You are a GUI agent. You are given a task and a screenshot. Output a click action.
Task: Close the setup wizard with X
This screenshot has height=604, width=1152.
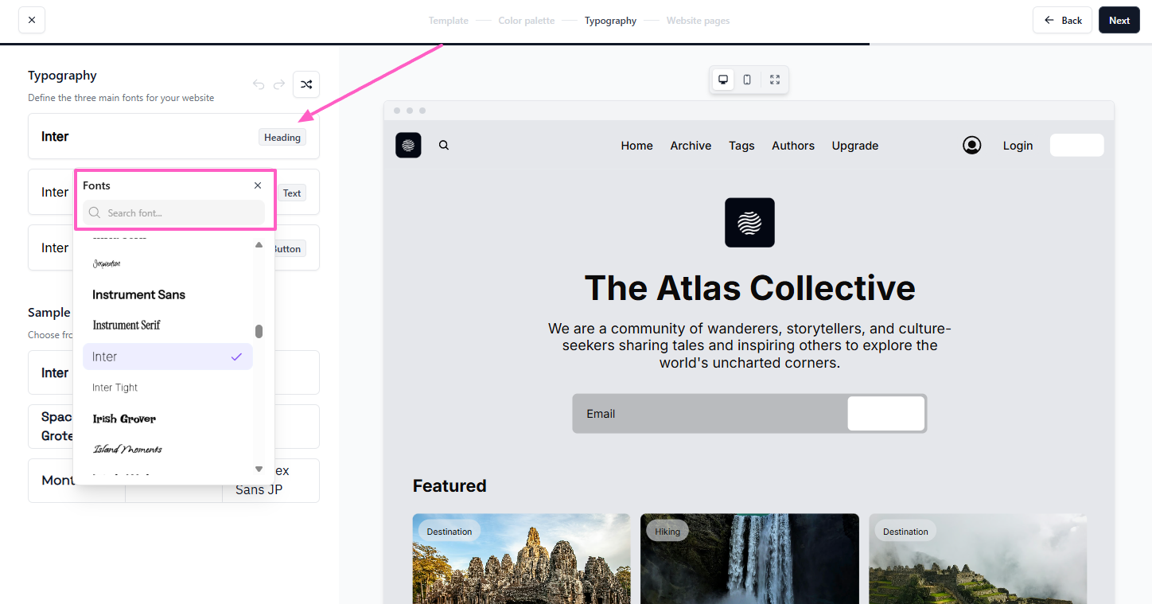(x=32, y=20)
